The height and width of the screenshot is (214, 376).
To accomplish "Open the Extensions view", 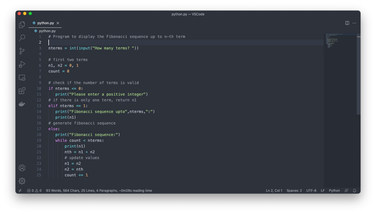I will point(22,91).
